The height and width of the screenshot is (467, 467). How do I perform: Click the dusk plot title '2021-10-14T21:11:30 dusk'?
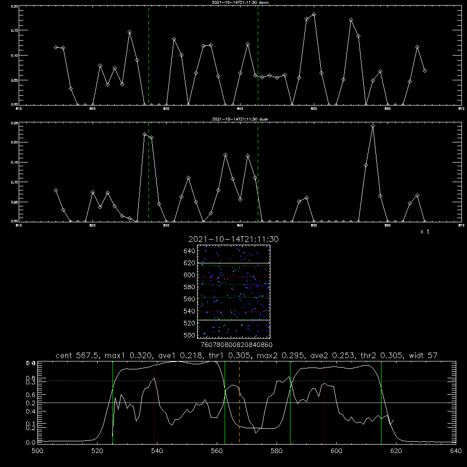(x=240, y=119)
